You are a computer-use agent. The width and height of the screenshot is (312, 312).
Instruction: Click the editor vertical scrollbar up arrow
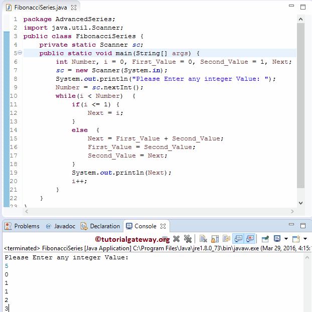click(300, 19)
